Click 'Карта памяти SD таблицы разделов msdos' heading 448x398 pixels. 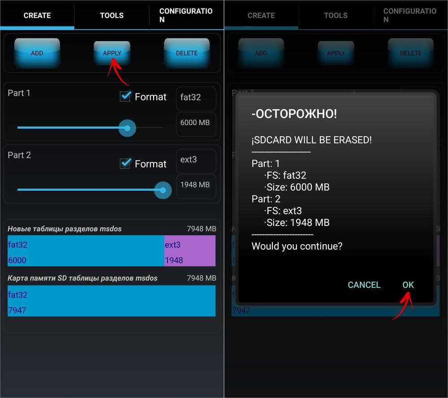[82, 278]
